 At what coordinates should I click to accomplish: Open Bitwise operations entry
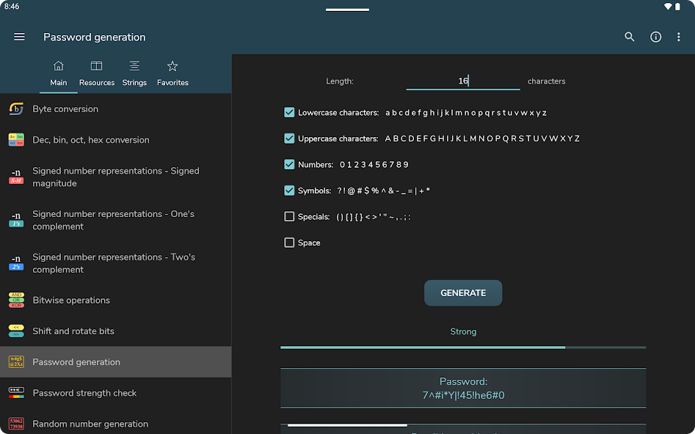coord(116,300)
